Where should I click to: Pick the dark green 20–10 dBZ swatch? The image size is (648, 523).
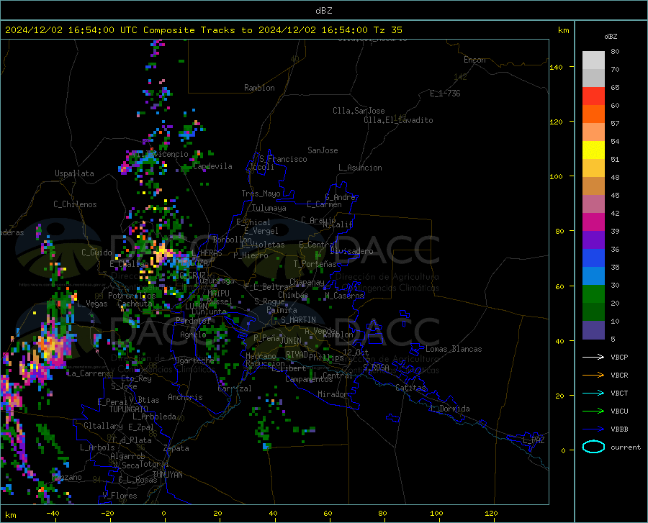[x=593, y=312]
